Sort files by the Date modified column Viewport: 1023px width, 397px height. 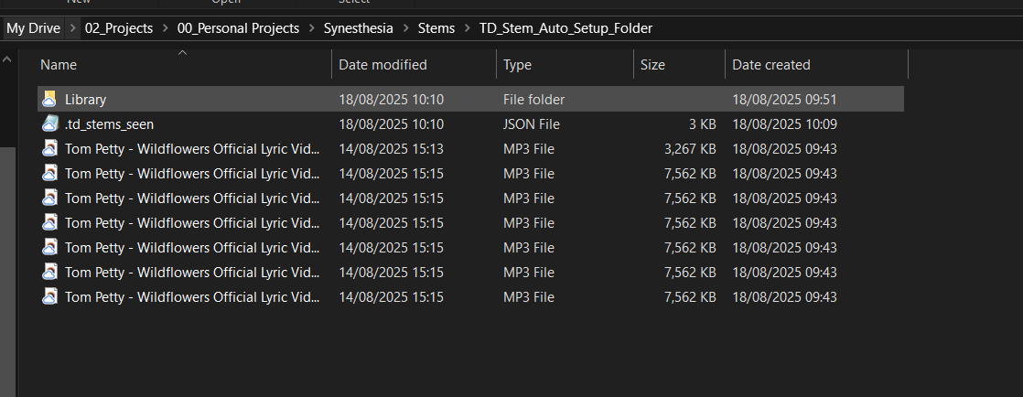382,65
